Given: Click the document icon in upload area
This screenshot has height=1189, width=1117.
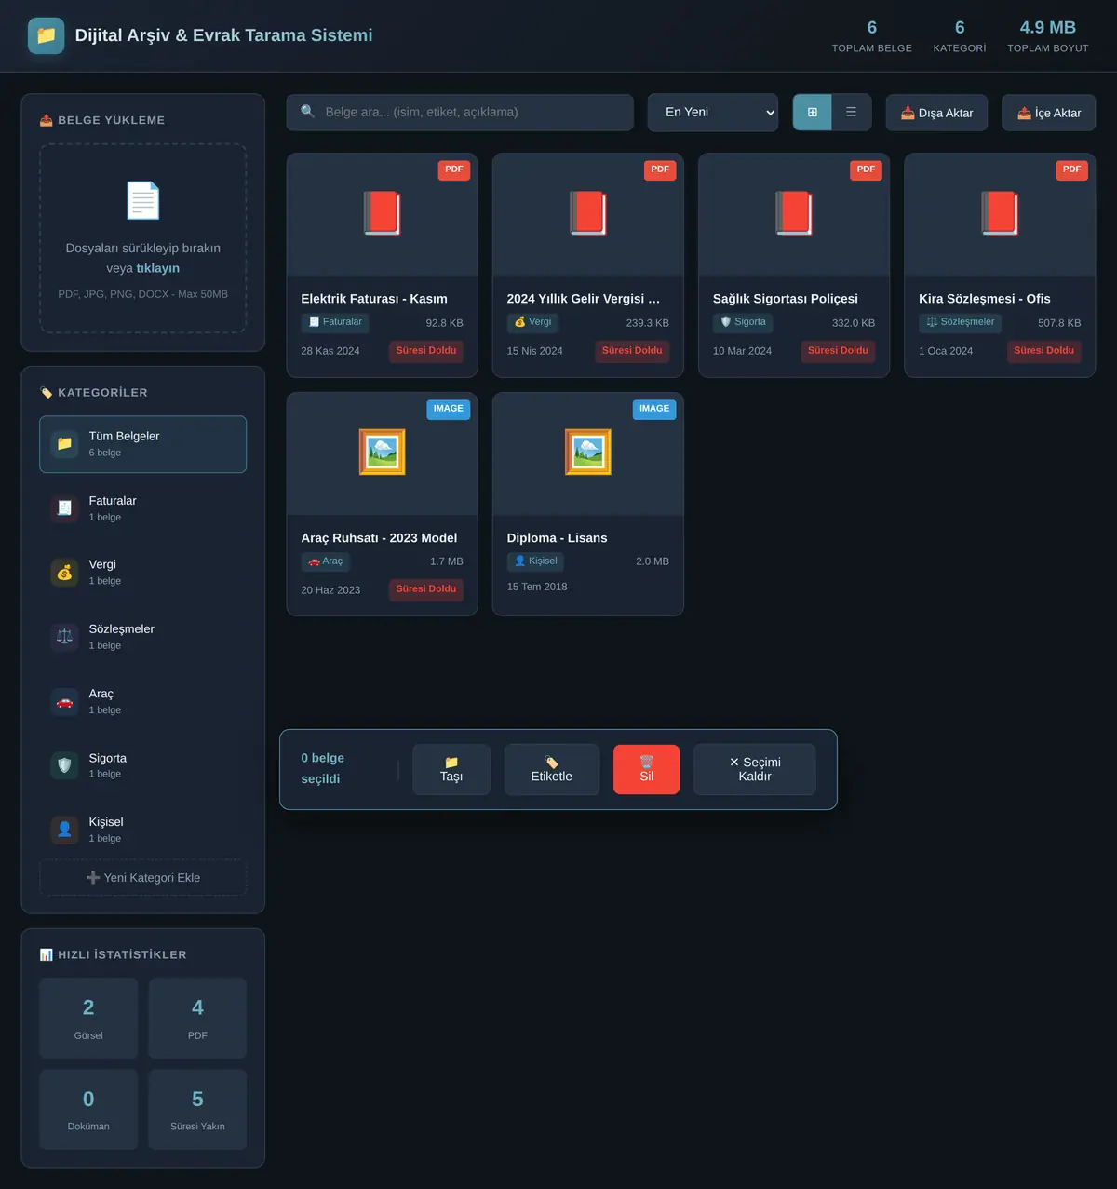Looking at the screenshot, I should 143,200.
